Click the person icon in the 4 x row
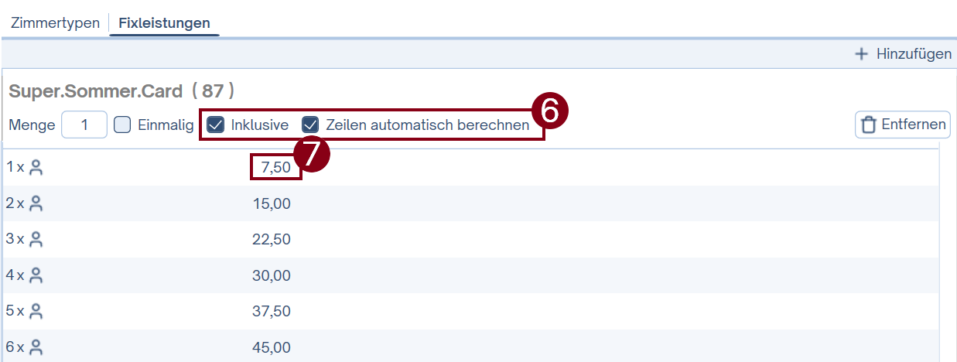Image resolution: width=957 pixels, height=362 pixels. 36,276
